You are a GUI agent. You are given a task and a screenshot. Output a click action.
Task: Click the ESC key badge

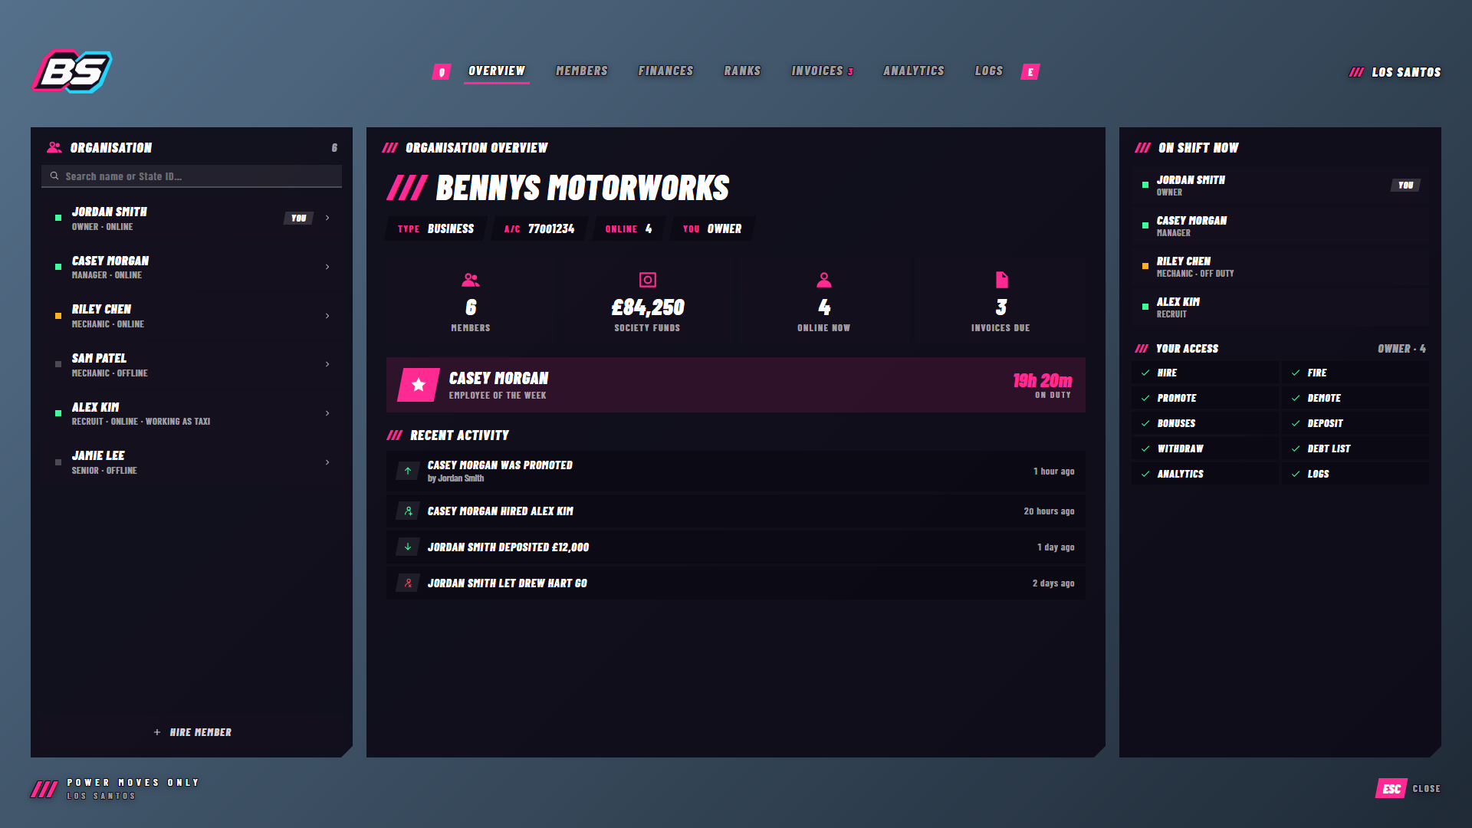[x=1391, y=788]
